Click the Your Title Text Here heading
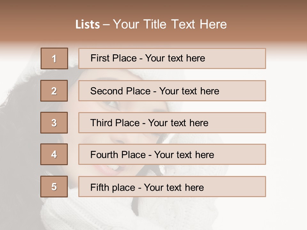This screenshot has width=307, height=230. (170, 24)
